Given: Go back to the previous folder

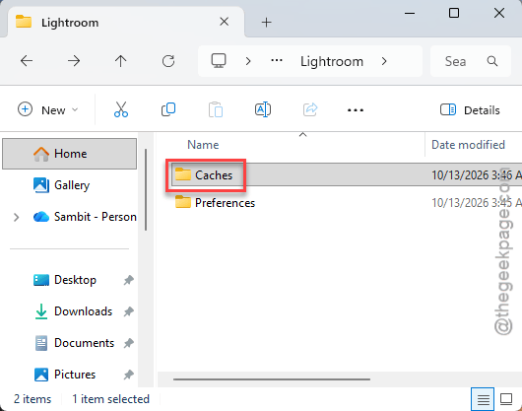Looking at the screenshot, I should click(x=27, y=61).
